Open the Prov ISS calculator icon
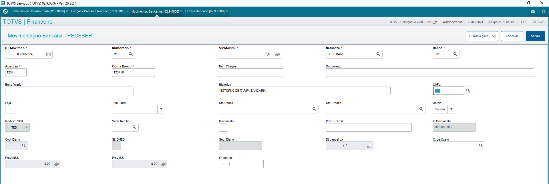 pyautogui.click(x=163, y=164)
